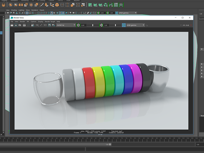Open viewport sRGB gamma dropdown arrow
Screen dimensions: 204x153
point(135,13)
